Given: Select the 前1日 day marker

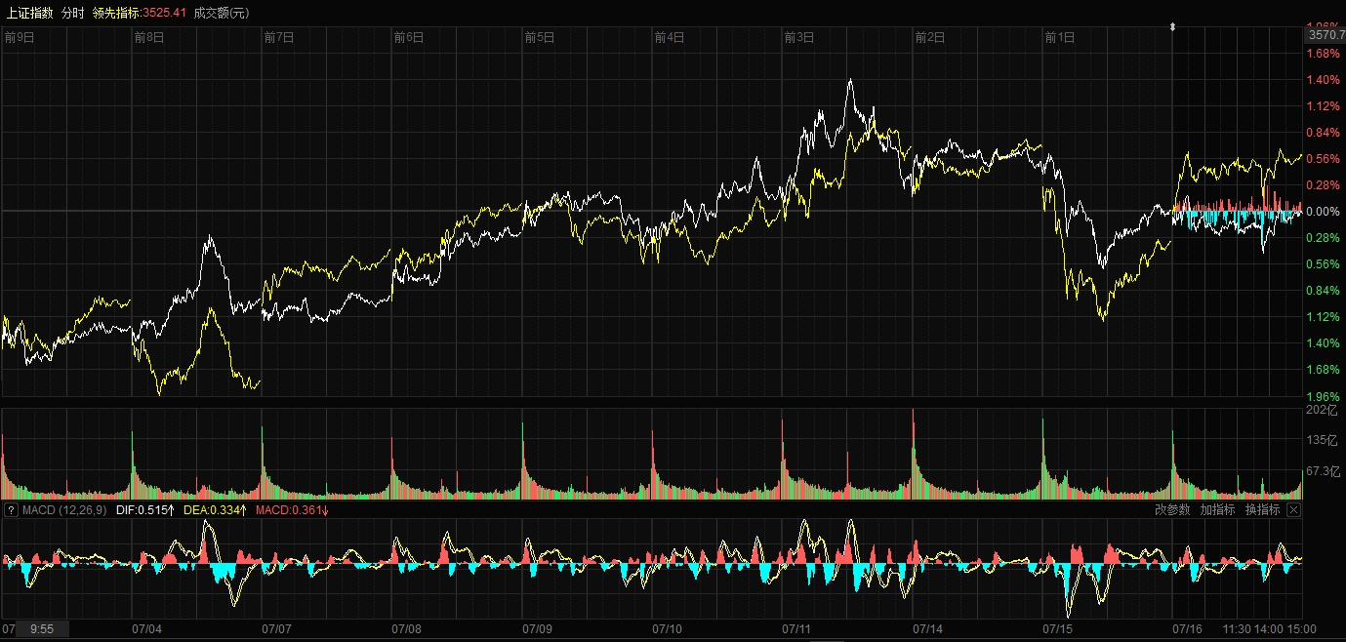Looking at the screenshot, I should 1059,37.
